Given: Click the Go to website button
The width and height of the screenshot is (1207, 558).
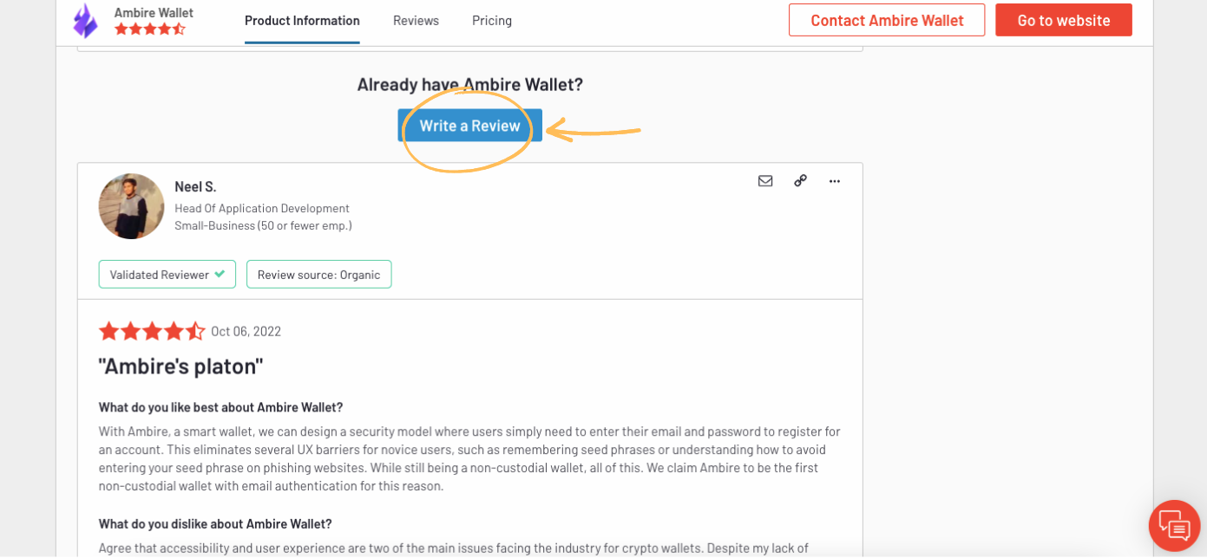Looking at the screenshot, I should tap(1064, 20).
